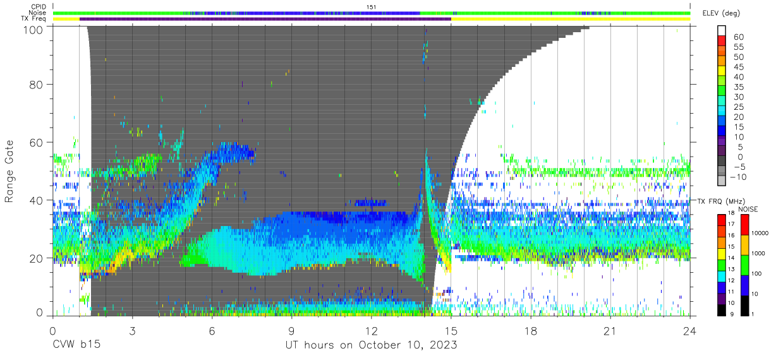Click the CPID label at top left
This screenshot has width=776, height=358.
(x=37, y=7)
